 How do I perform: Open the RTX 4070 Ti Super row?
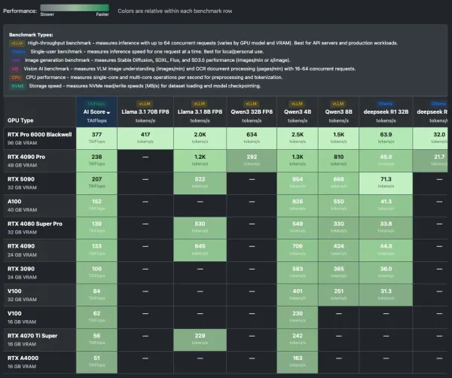[x=33, y=336]
